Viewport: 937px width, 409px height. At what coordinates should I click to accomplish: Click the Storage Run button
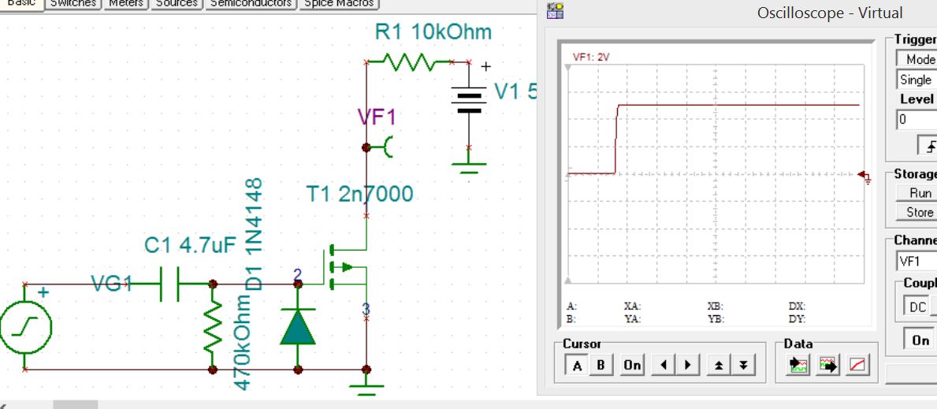(x=917, y=193)
